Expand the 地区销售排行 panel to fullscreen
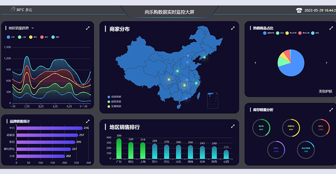The height and width of the screenshot is (174, 336). [x=233, y=126]
